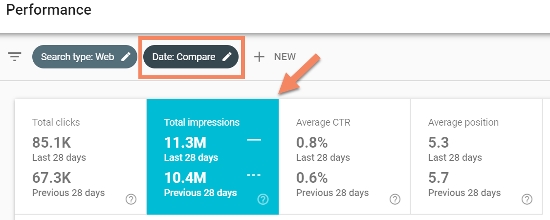Click pencil icon on Date: Compare chip
Screen dimensions: 550x220
[x=227, y=57]
